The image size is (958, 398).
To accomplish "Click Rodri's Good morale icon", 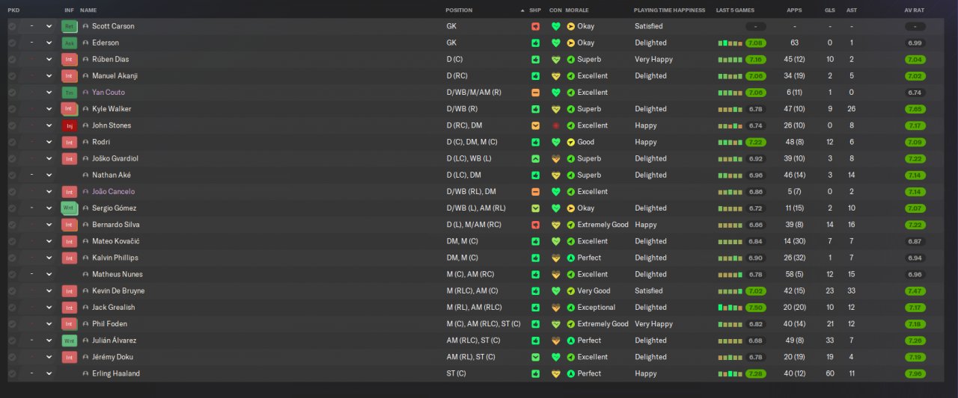I will click(571, 142).
